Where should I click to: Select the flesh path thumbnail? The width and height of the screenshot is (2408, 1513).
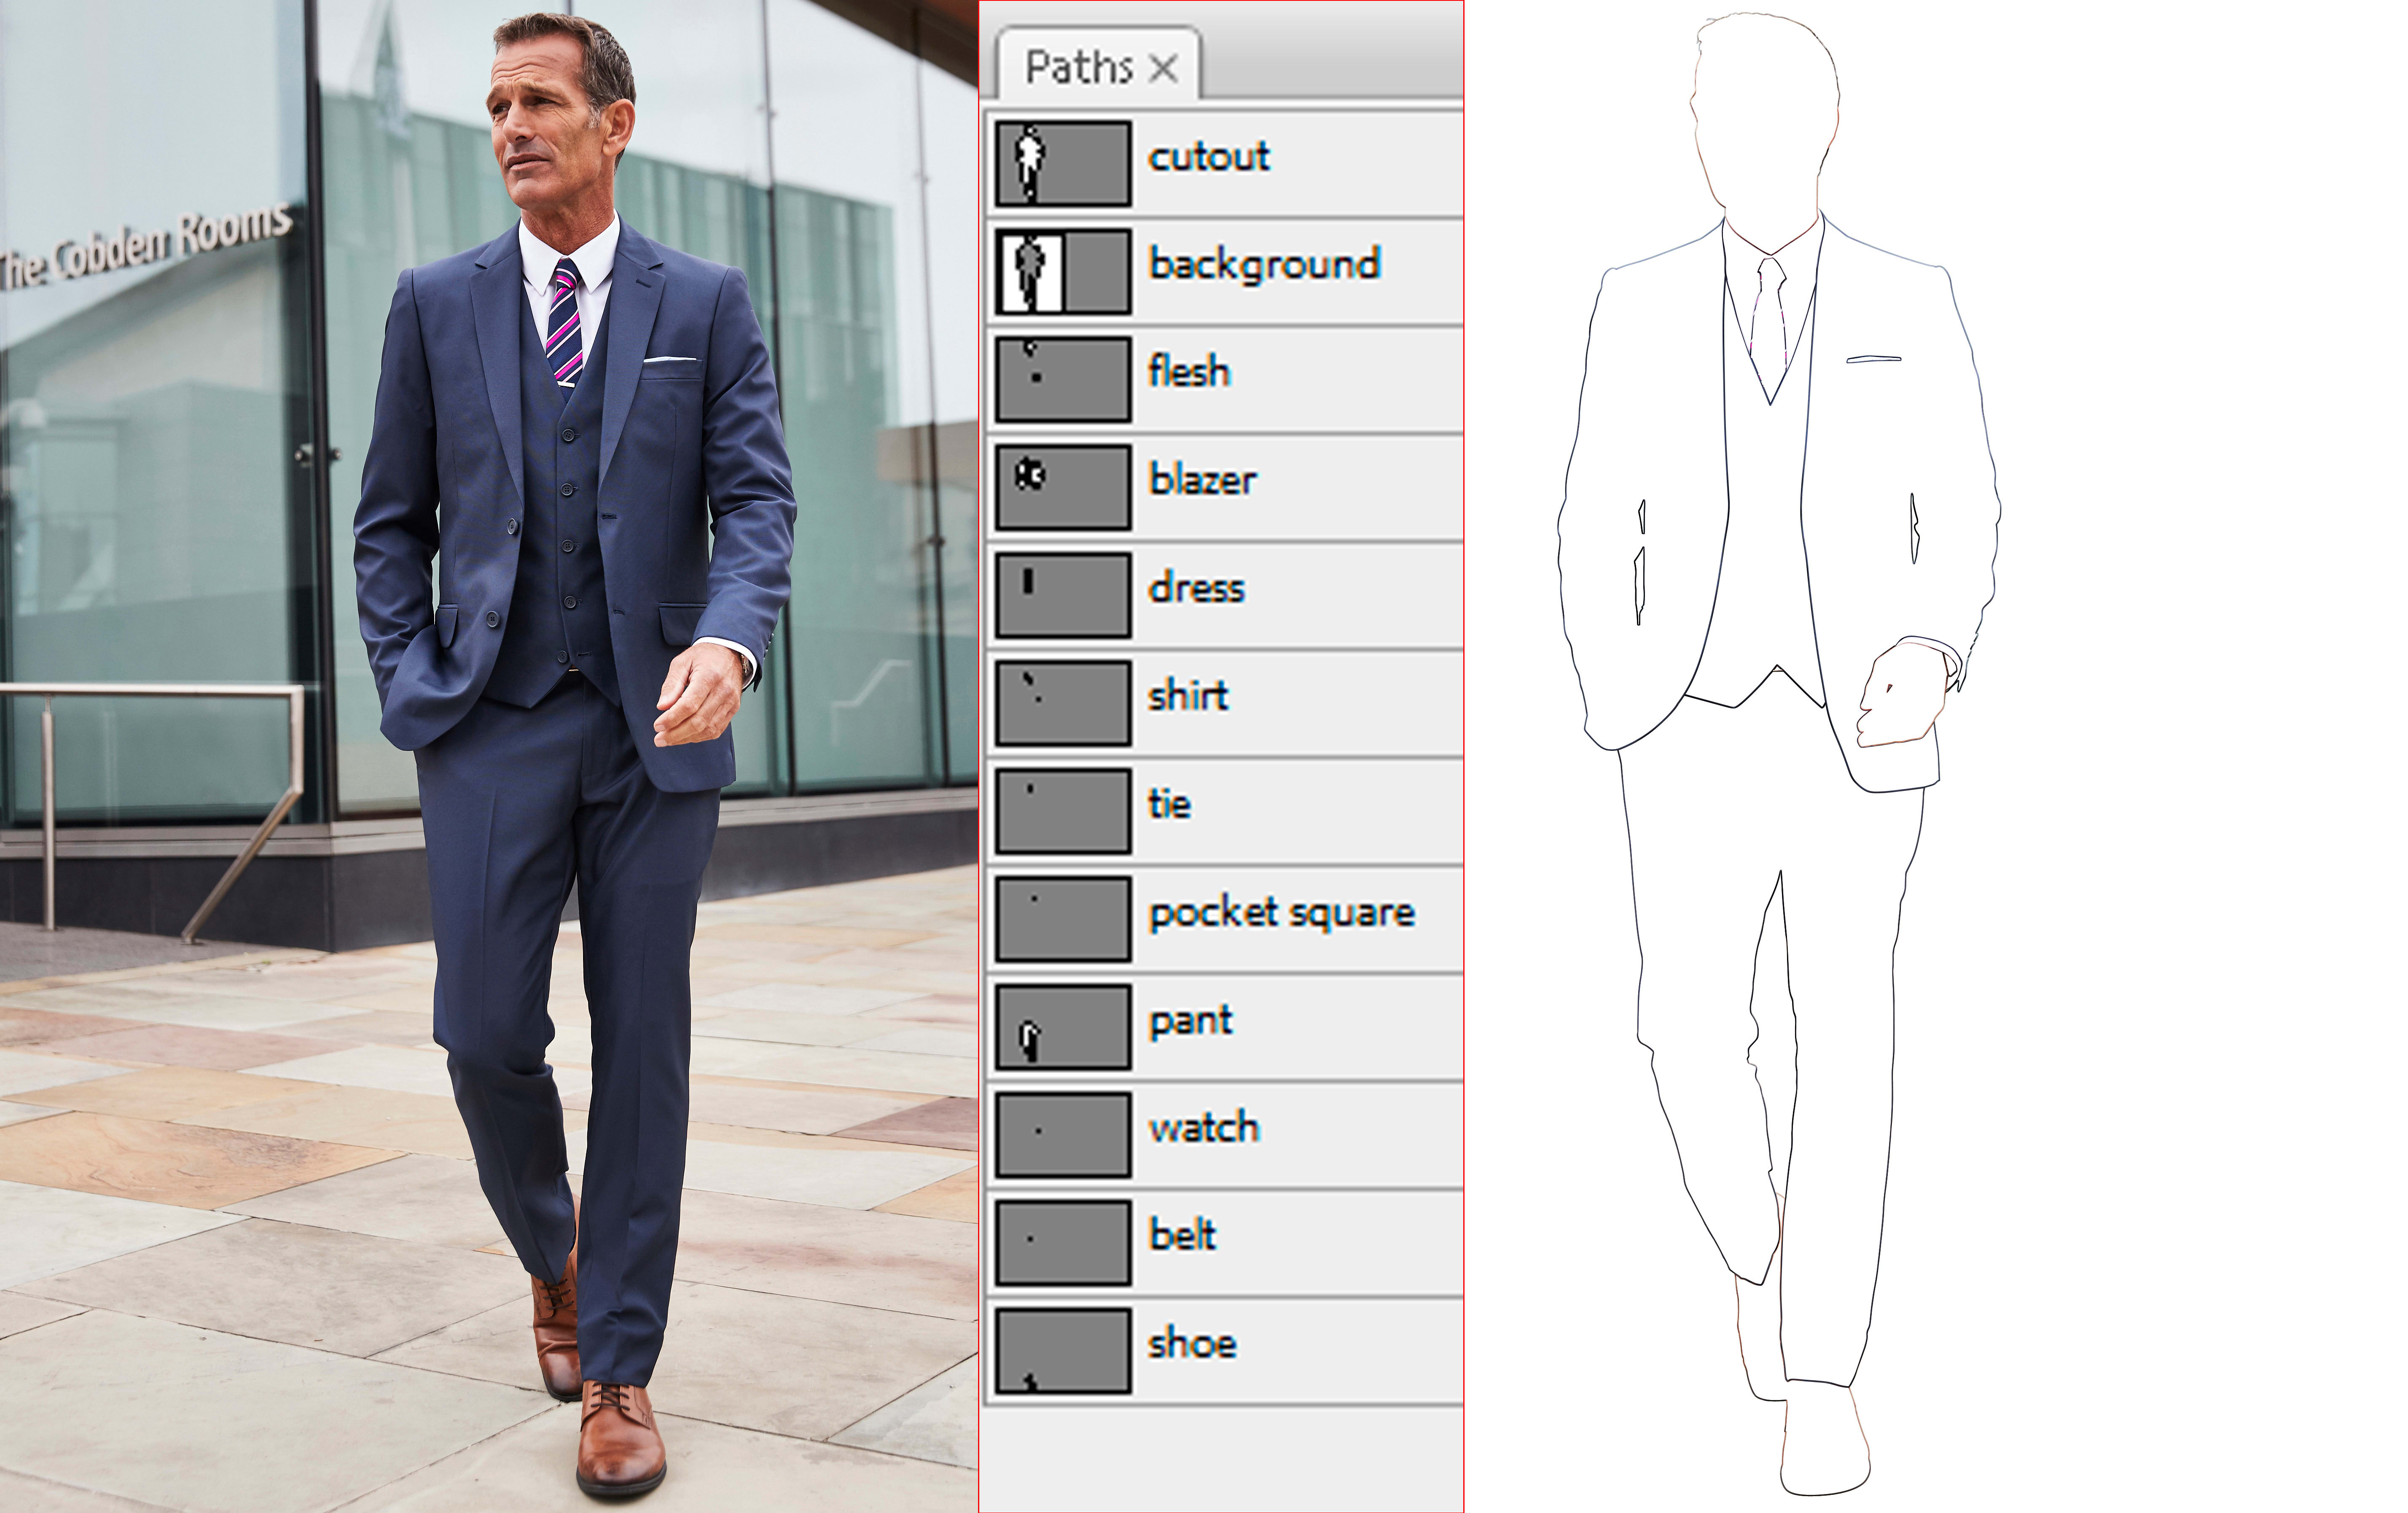[x=1063, y=379]
